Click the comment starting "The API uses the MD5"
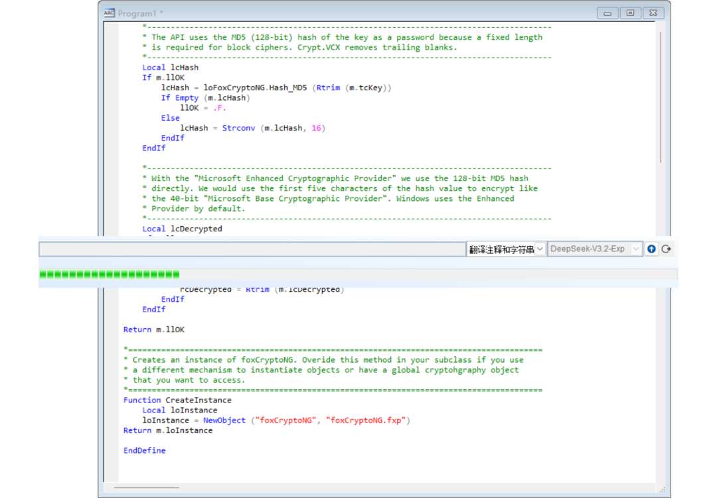This screenshot has width=717, height=498. tap(342, 37)
